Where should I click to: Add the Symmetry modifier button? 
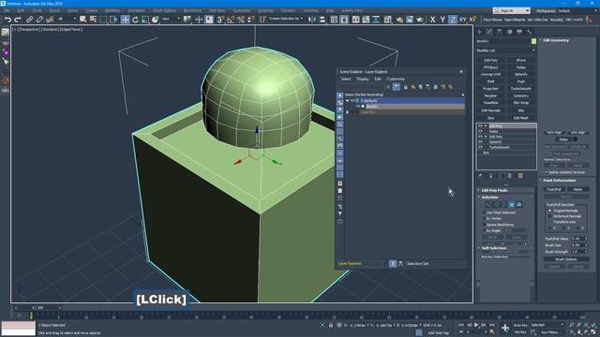coord(521,95)
